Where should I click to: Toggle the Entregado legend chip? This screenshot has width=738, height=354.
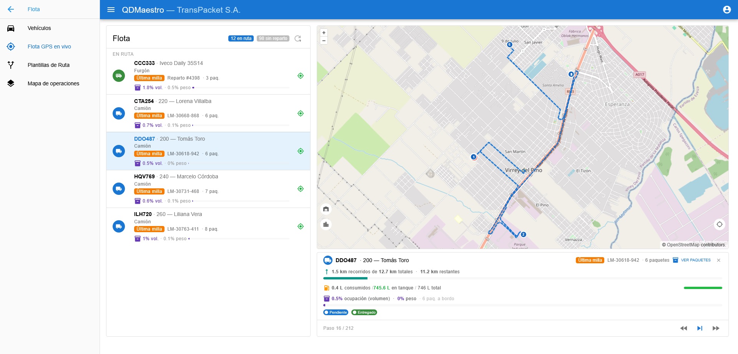[364, 312]
